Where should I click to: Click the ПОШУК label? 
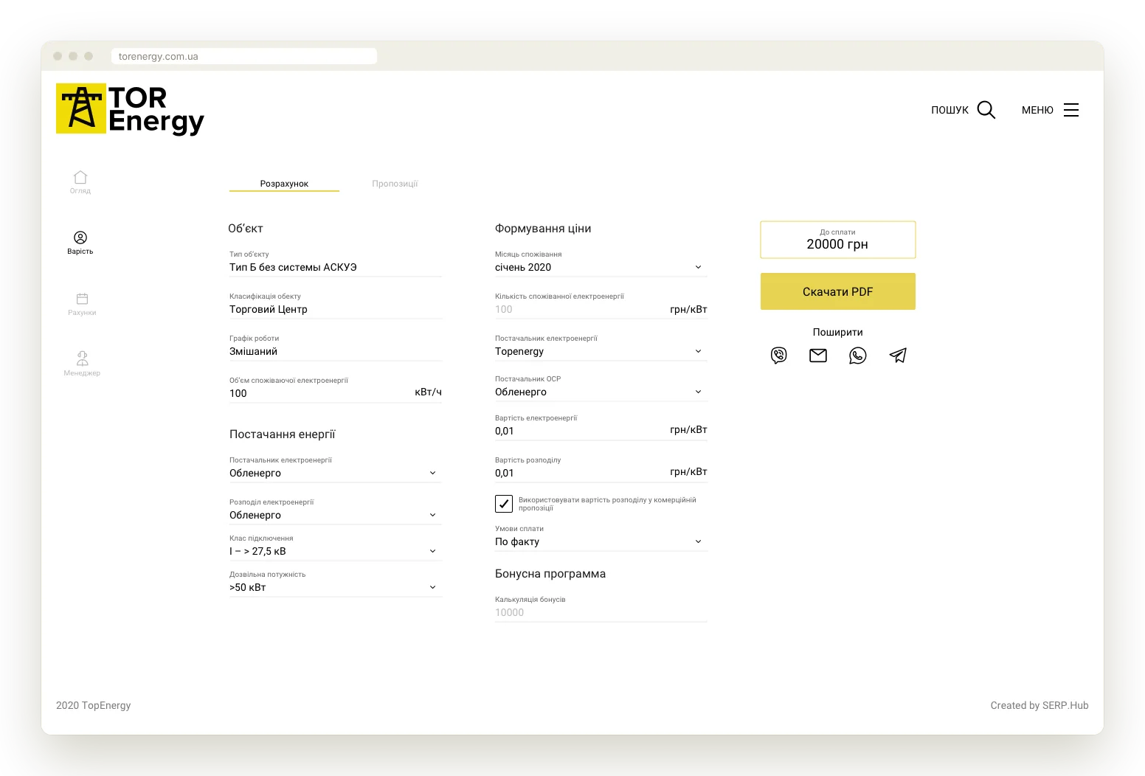tap(949, 110)
